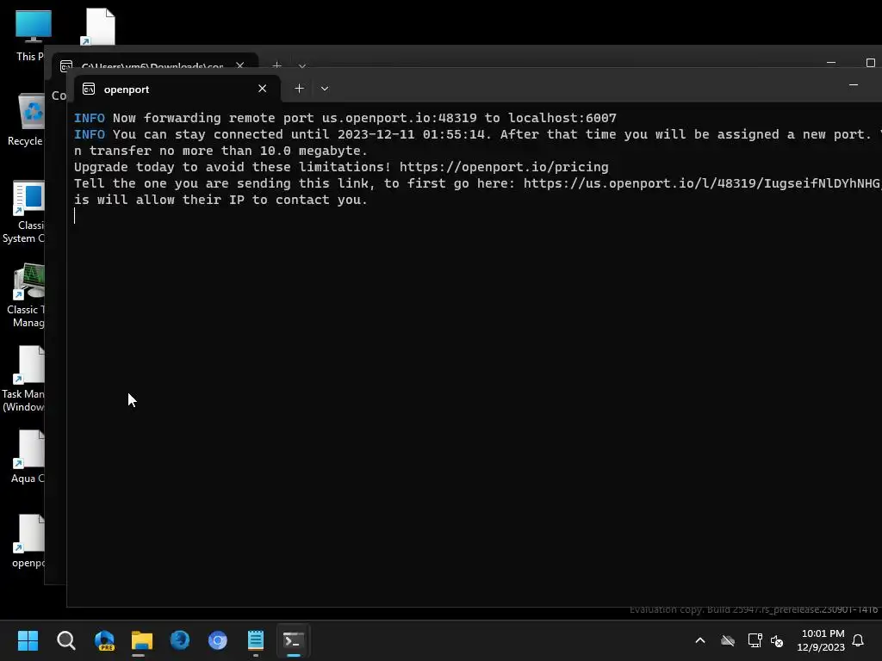Open the Windows Start menu
882x661 pixels.
[28, 640]
